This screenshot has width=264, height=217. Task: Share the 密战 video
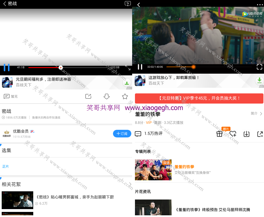point(88,96)
